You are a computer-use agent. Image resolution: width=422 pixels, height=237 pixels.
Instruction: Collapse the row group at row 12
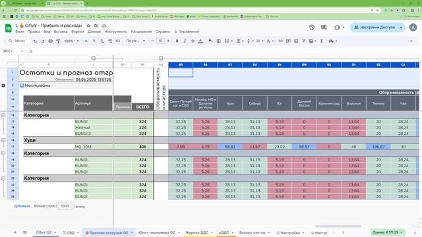3,115
